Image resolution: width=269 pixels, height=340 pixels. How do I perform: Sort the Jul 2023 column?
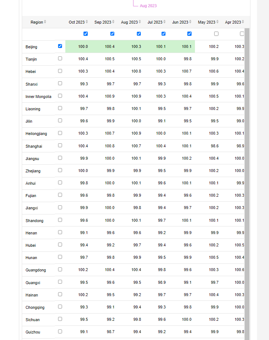click(164, 22)
